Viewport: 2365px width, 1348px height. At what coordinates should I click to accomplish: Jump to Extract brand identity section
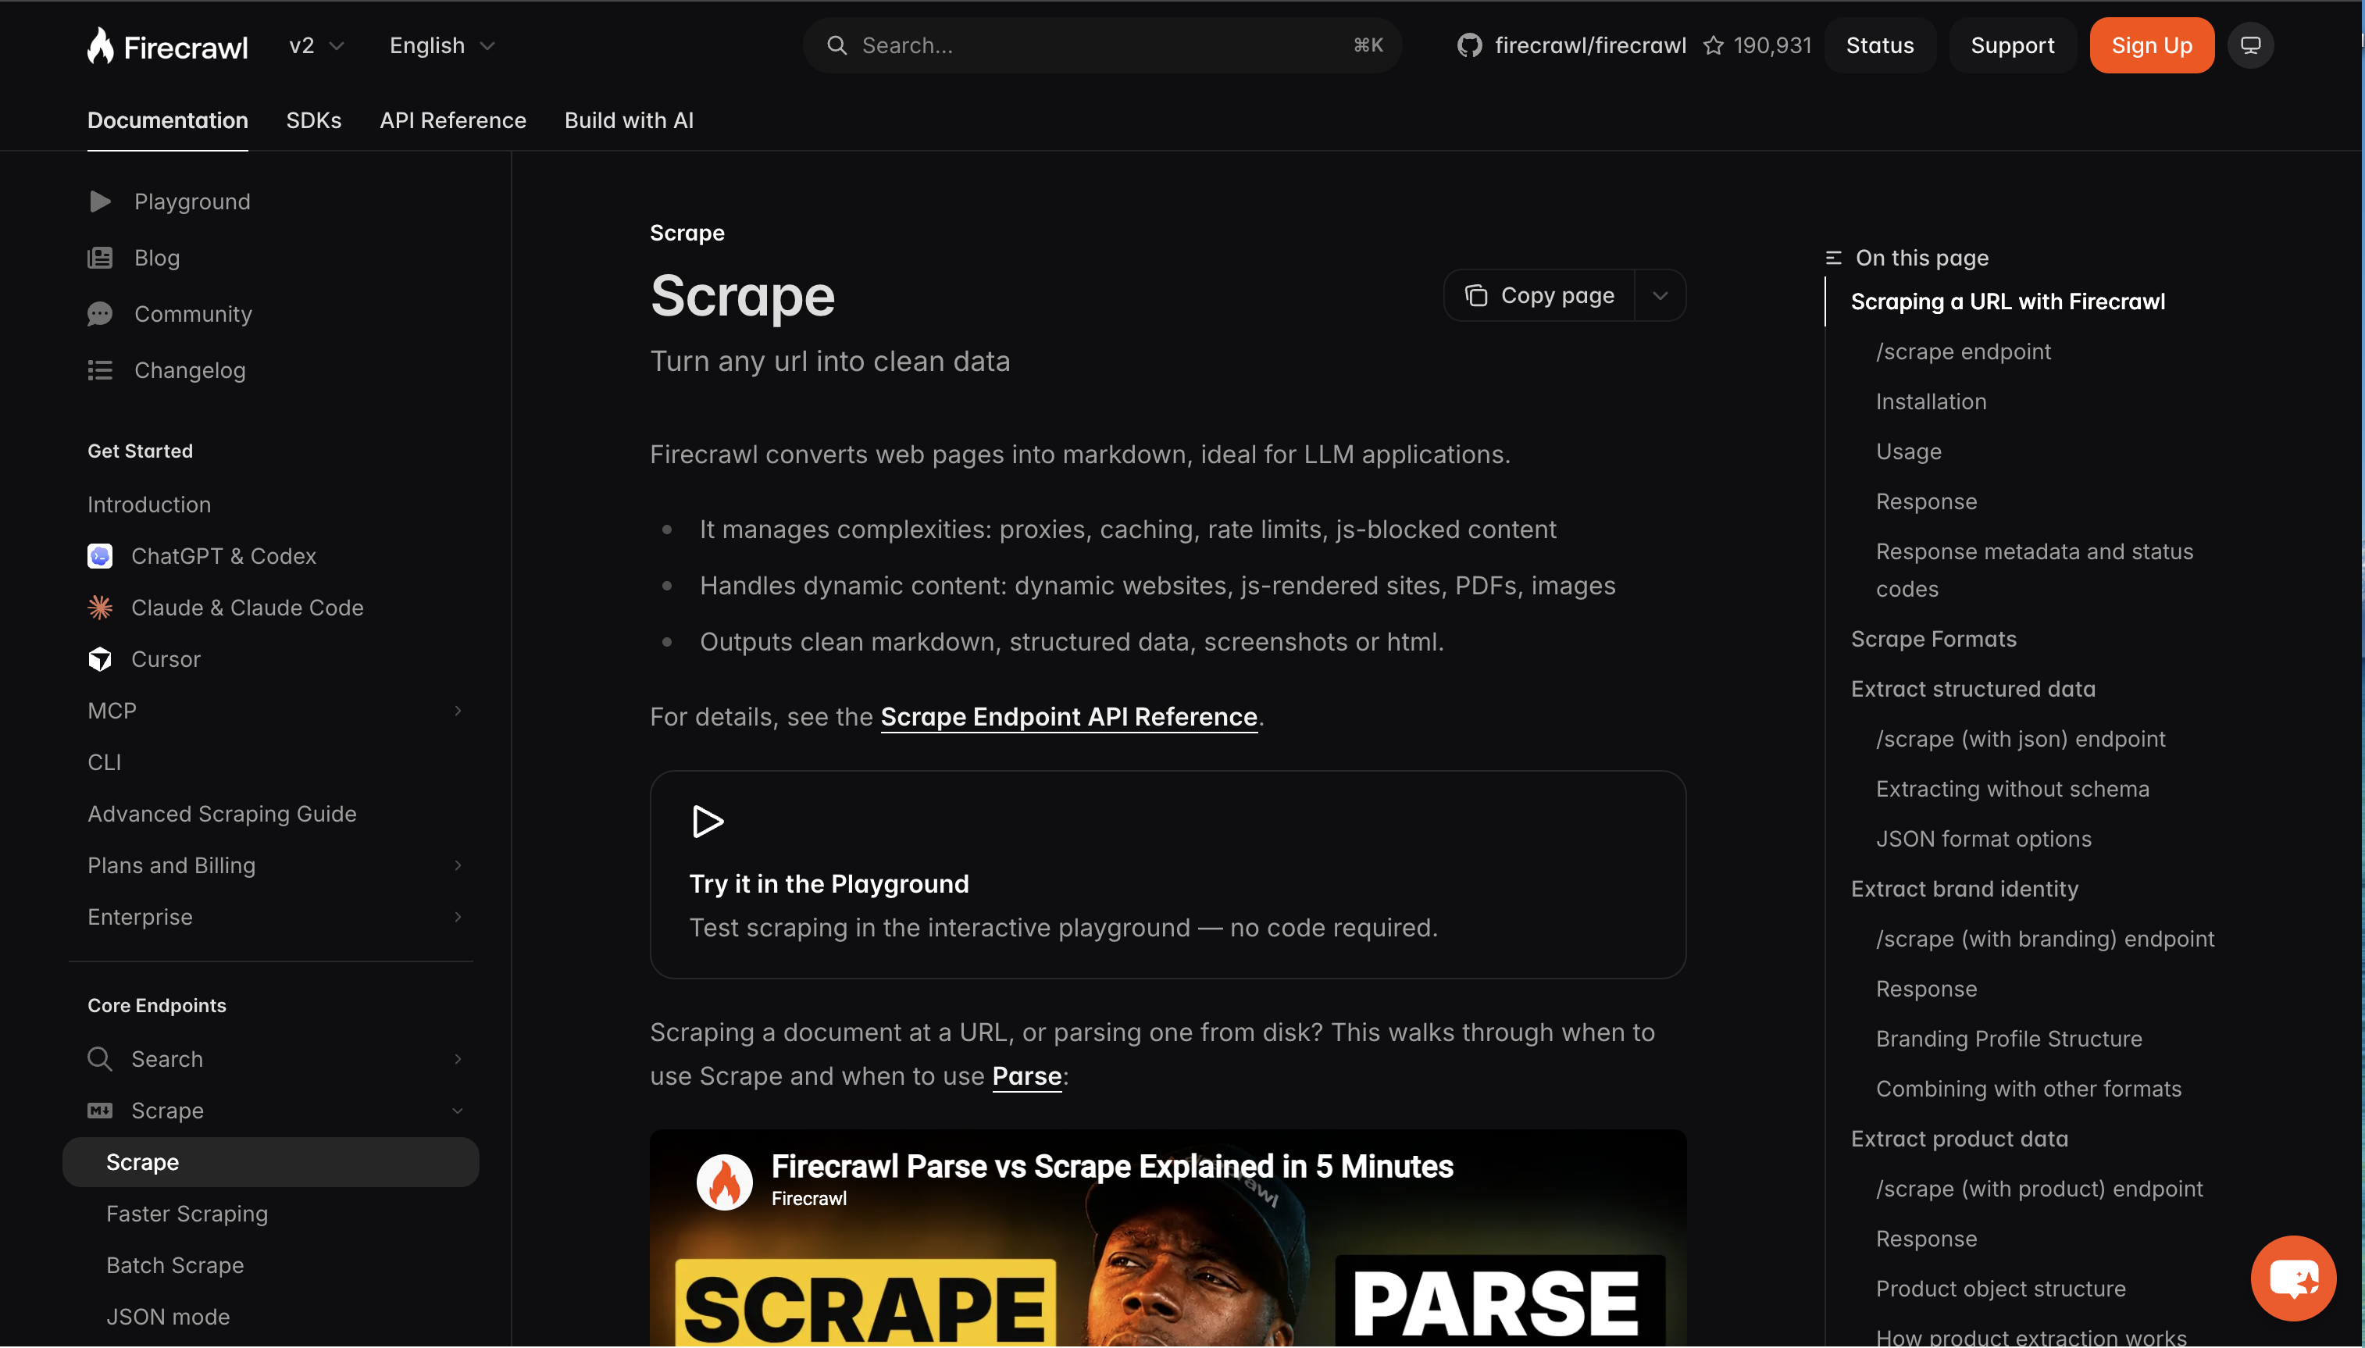pos(1964,889)
